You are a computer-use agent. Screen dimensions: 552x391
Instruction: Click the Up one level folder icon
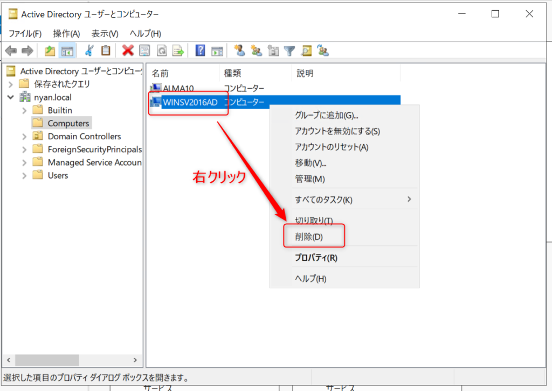50,51
